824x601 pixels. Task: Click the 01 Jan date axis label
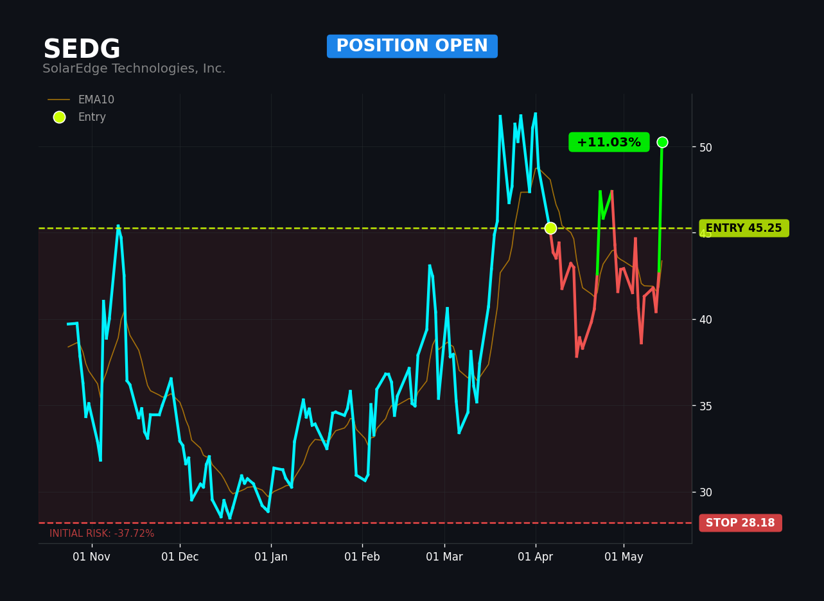[271, 557]
